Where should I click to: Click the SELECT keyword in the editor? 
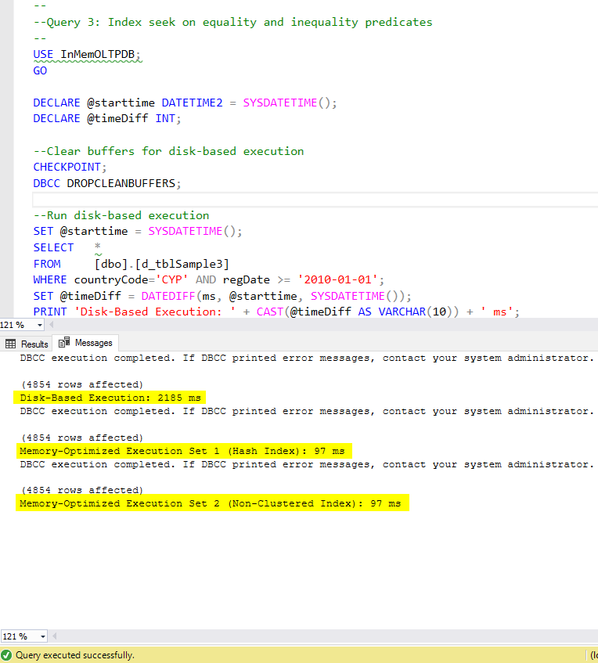(x=53, y=248)
